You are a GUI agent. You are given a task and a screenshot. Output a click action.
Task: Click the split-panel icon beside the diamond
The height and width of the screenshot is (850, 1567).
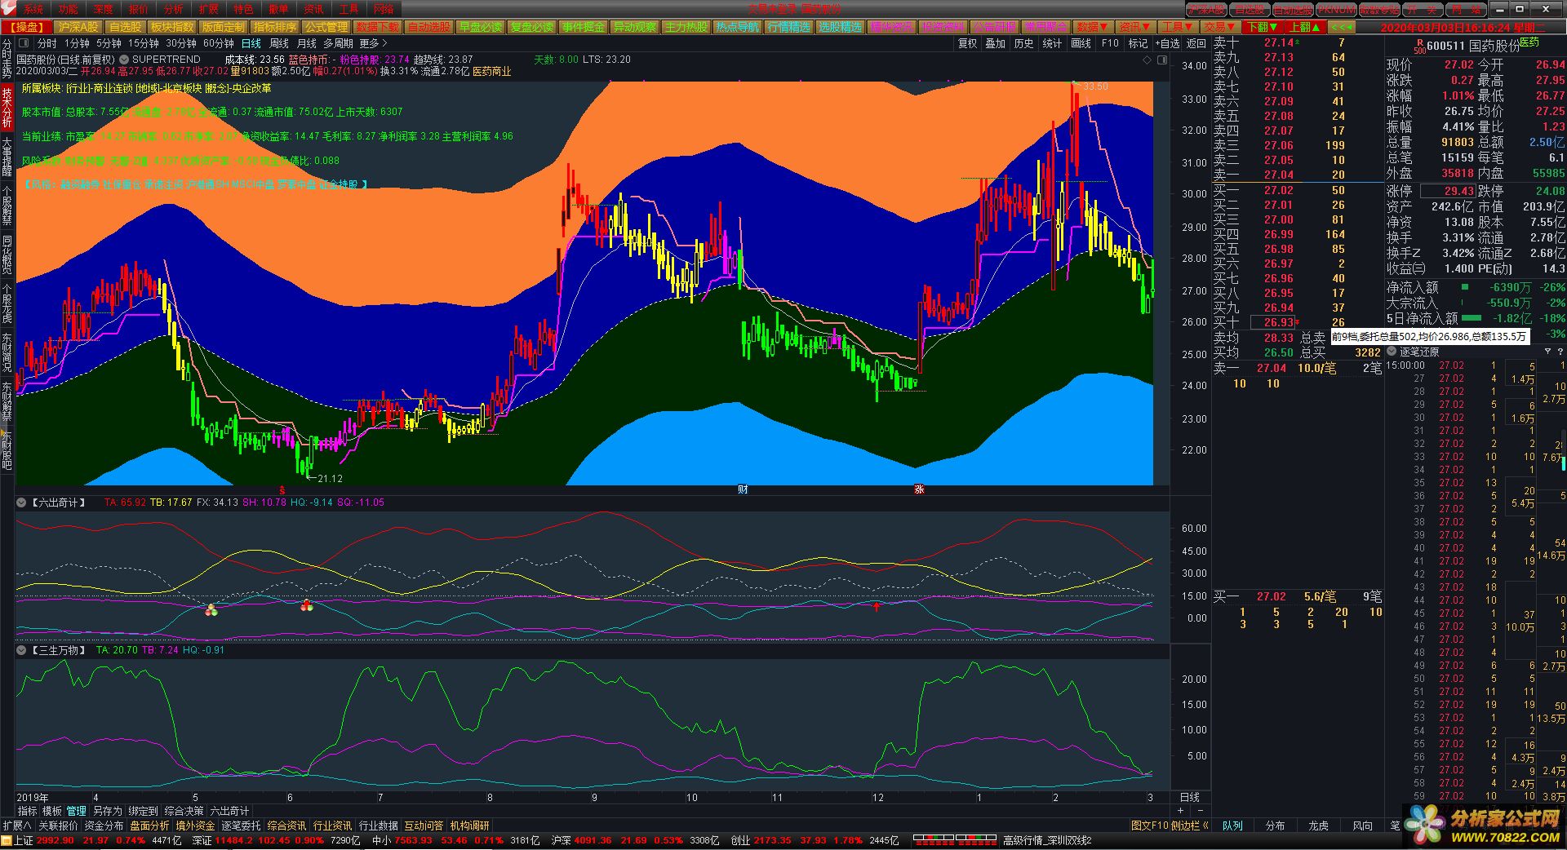[x=1161, y=60]
